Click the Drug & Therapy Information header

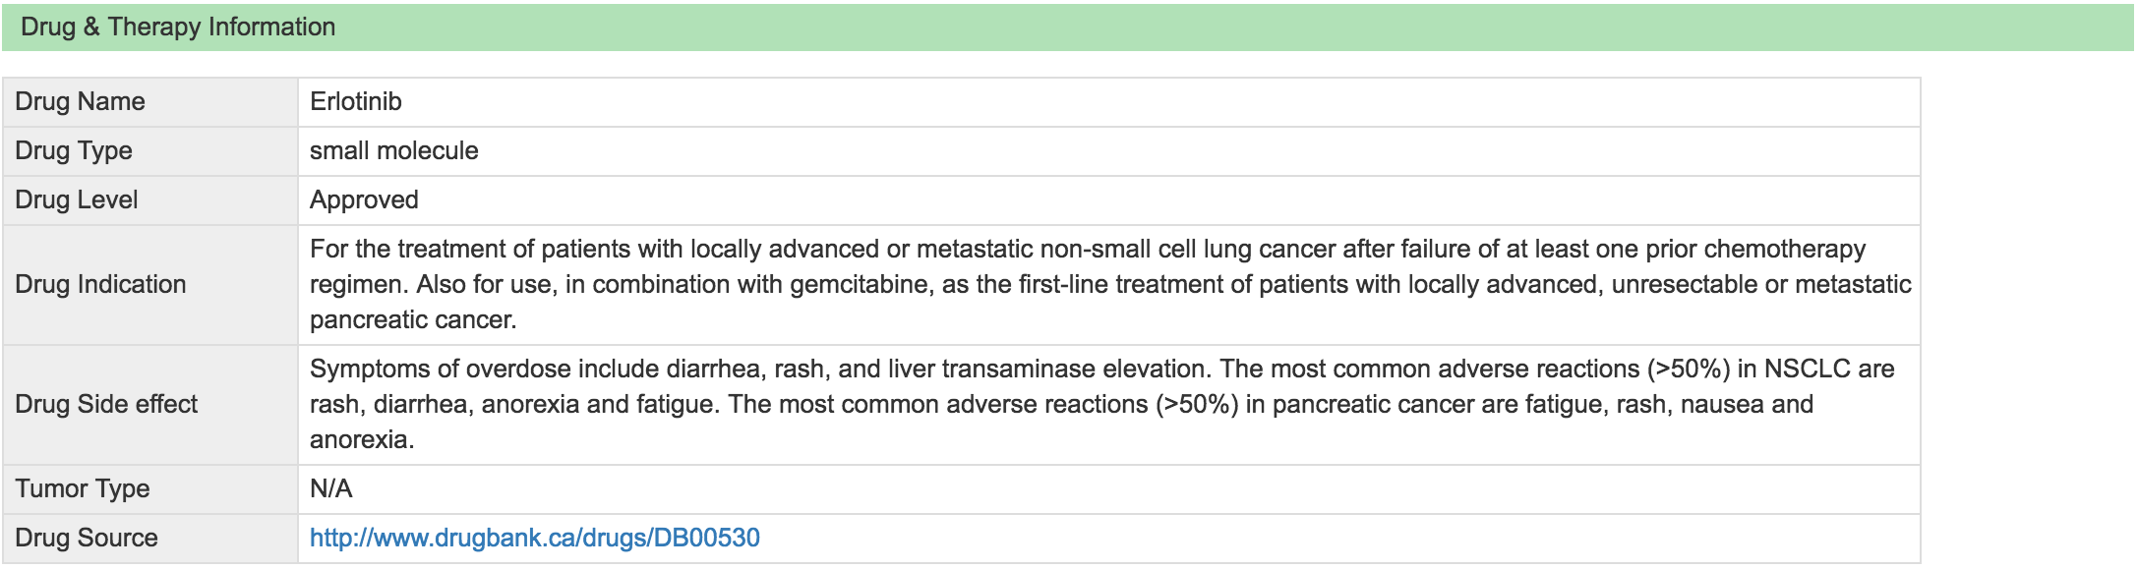(x=1068, y=27)
